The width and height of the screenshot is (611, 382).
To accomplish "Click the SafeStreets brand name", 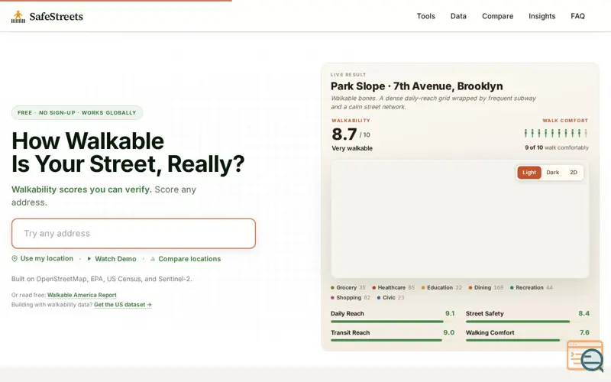I will [x=56, y=16].
